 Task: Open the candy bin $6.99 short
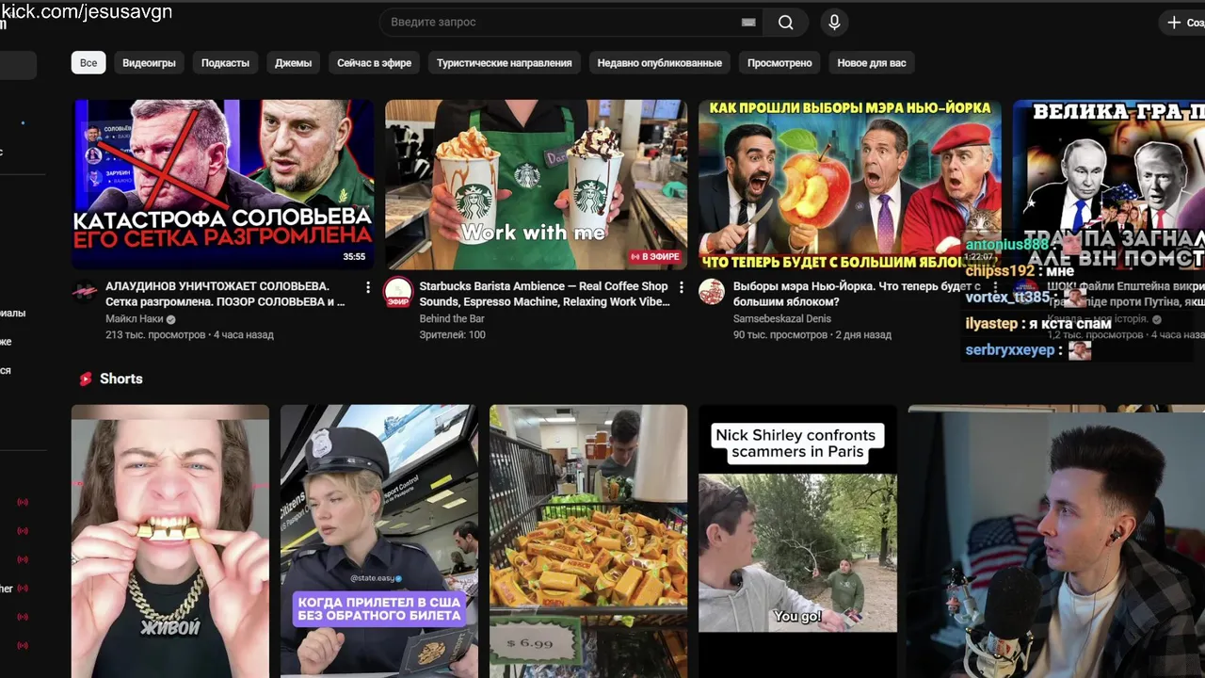click(x=588, y=541)
